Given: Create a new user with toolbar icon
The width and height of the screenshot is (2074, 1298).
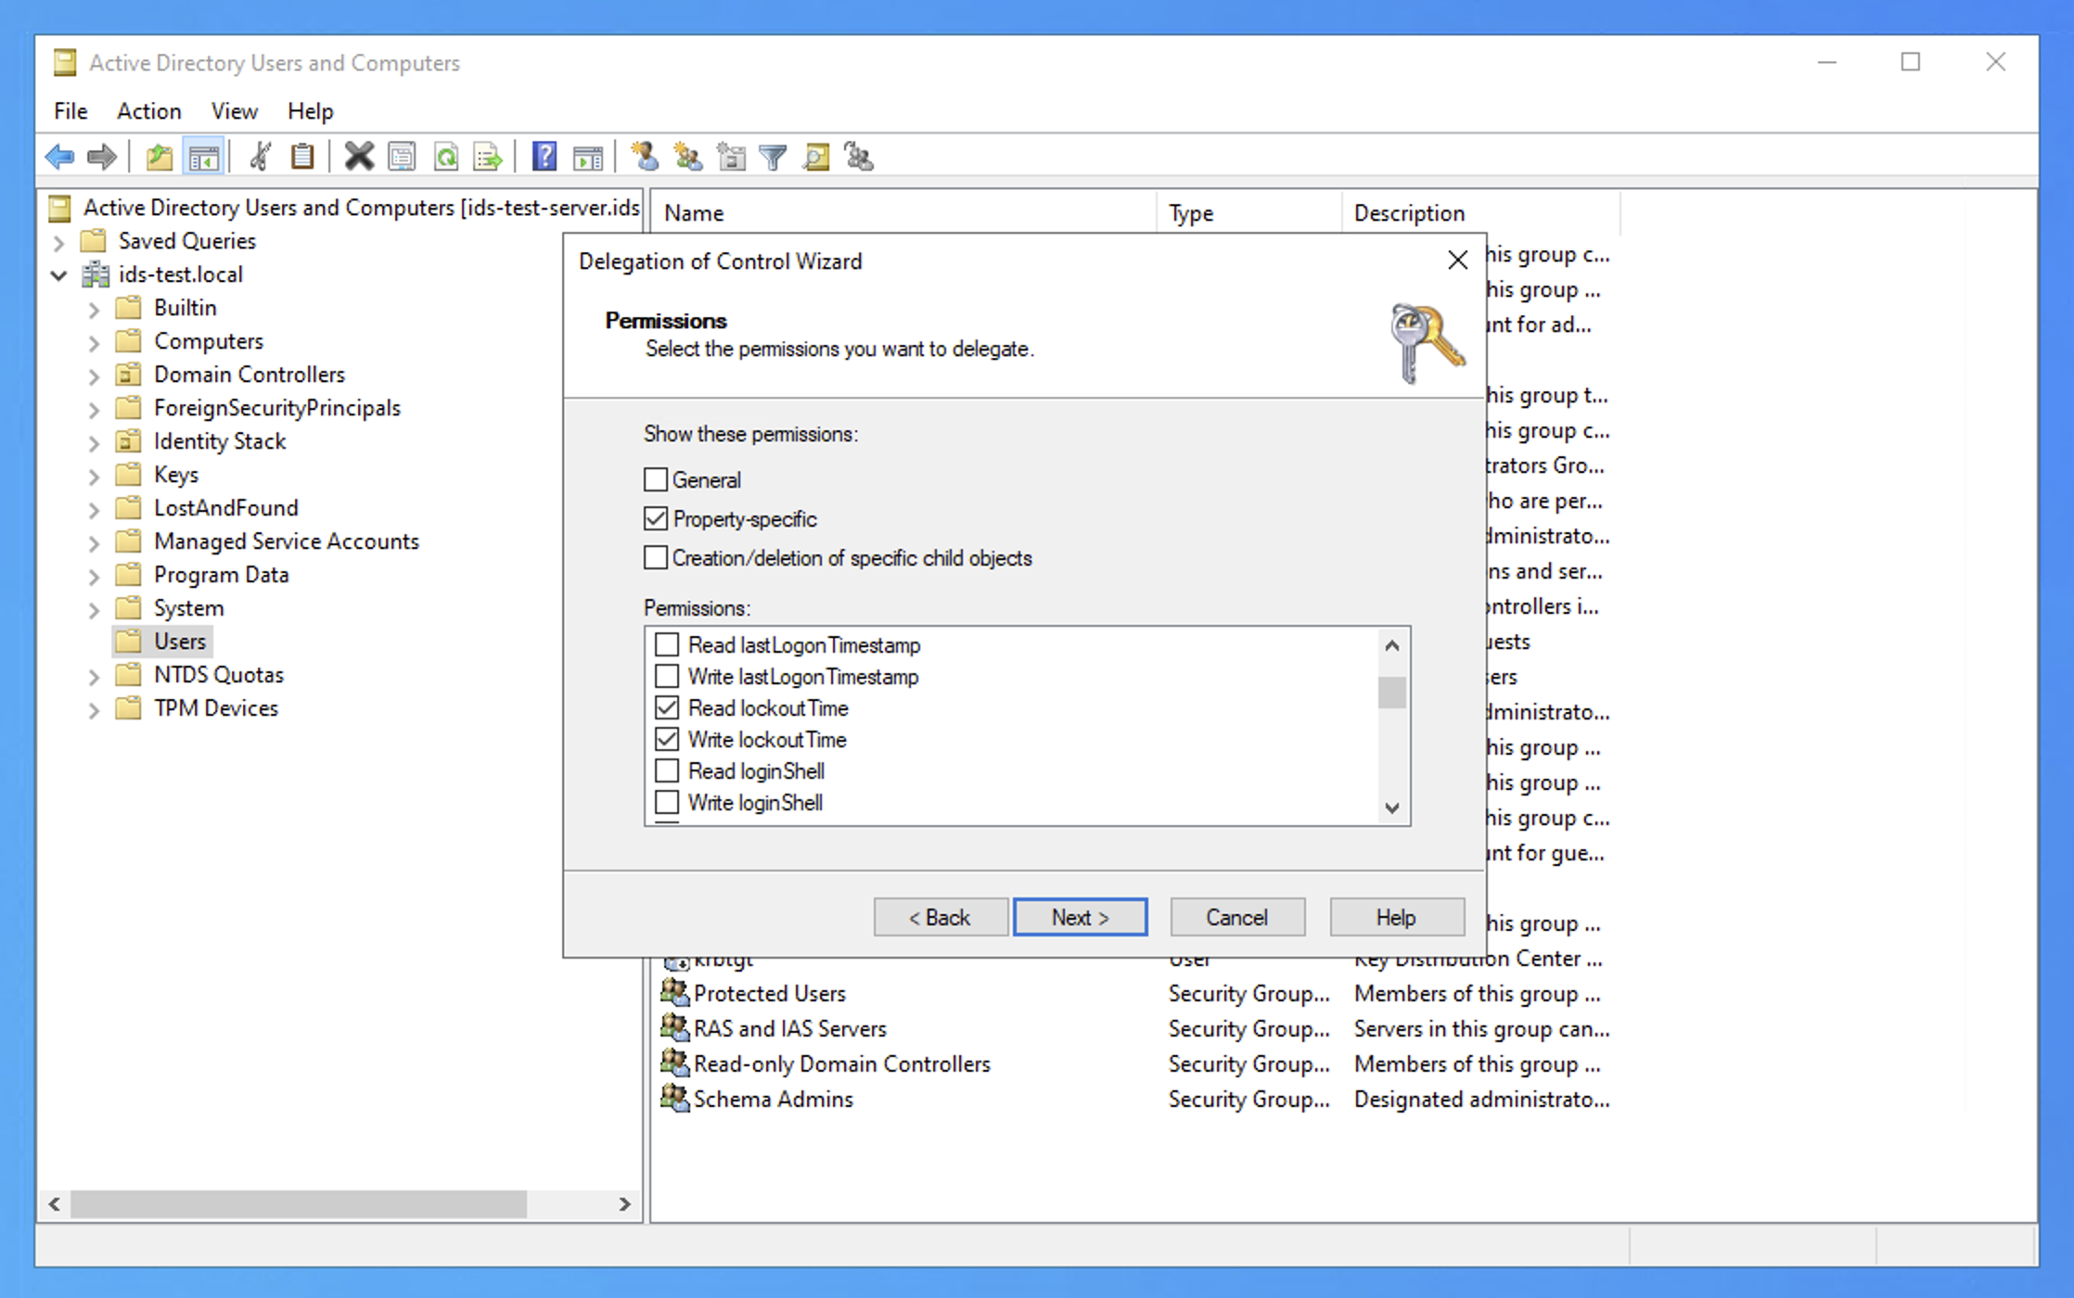Looking at the screenshot, I should click(645, 157).
